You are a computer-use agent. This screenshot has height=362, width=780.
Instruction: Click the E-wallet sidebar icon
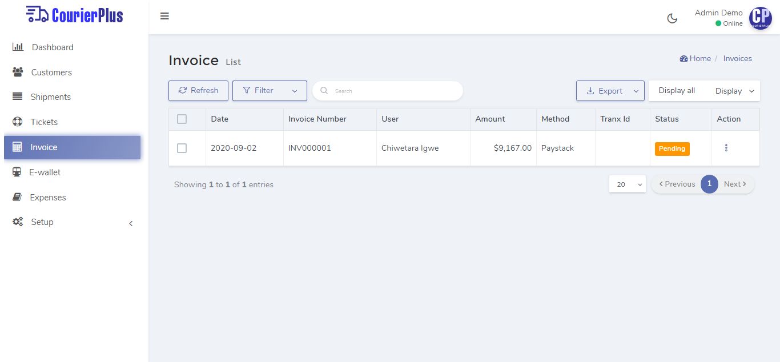point(17,172)
